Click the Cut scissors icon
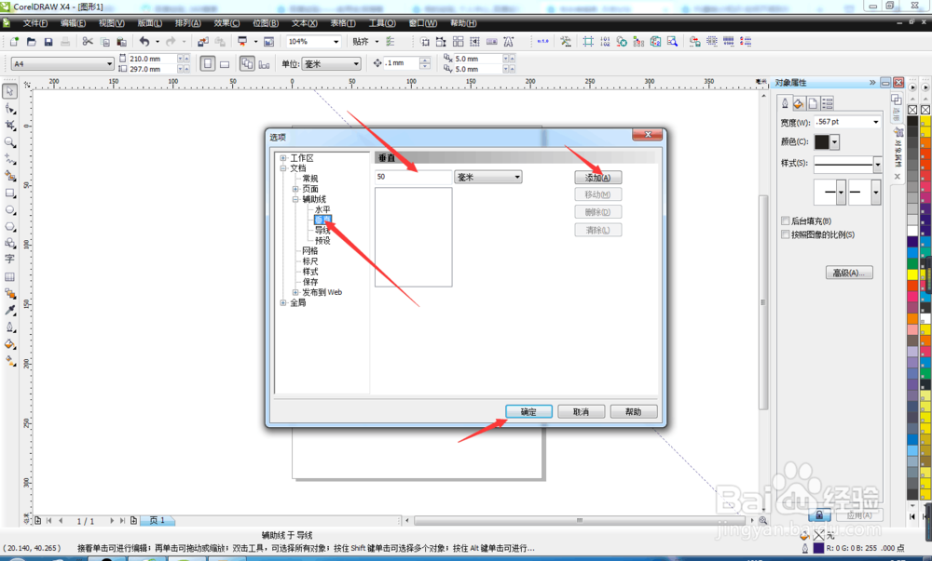The image size is (932, 561). point(88,42)
